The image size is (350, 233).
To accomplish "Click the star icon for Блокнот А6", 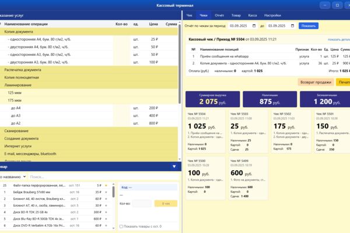I will tap(106, 199).
